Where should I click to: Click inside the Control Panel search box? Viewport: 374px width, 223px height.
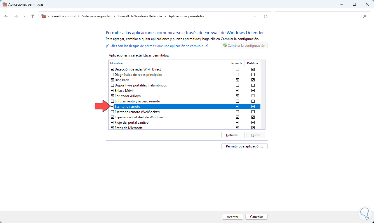(x=318, y=16)
